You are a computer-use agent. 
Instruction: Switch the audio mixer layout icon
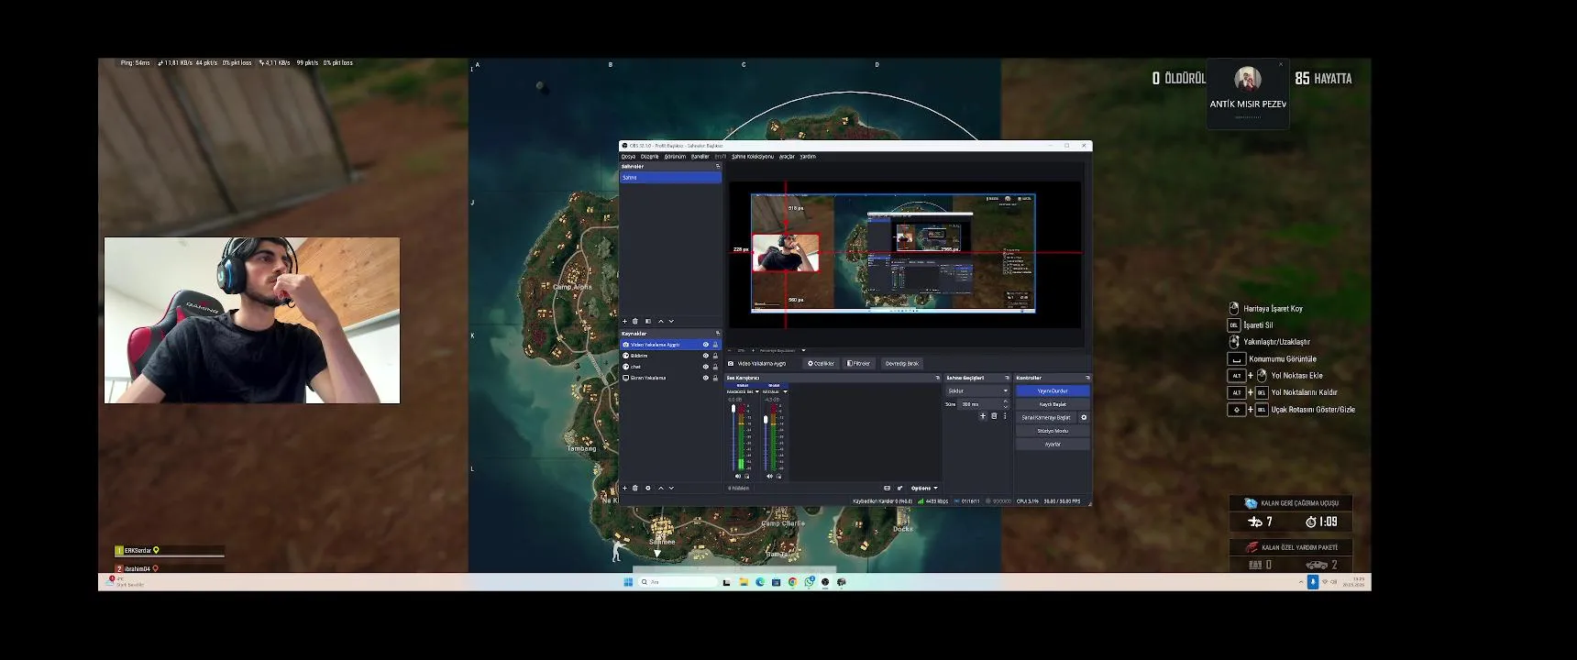[x=887, y=488]
